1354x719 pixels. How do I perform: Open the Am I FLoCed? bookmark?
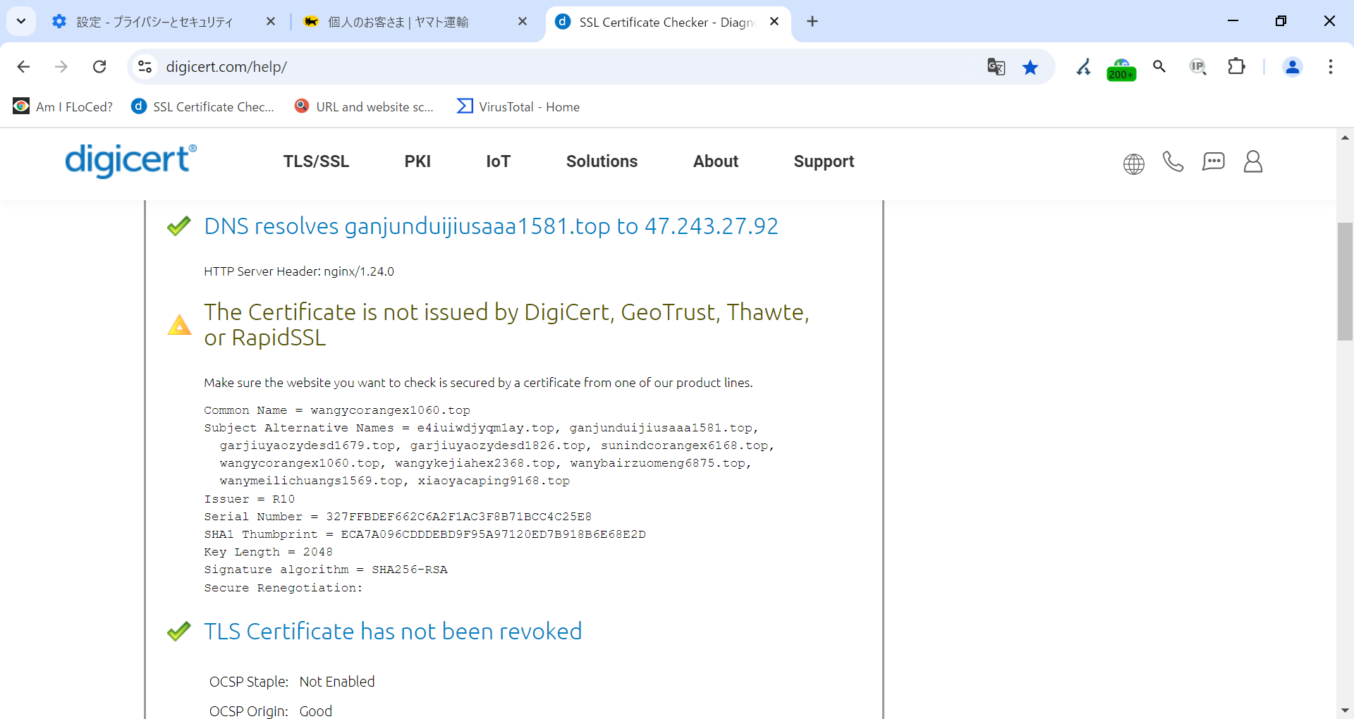tap(63, 106)
